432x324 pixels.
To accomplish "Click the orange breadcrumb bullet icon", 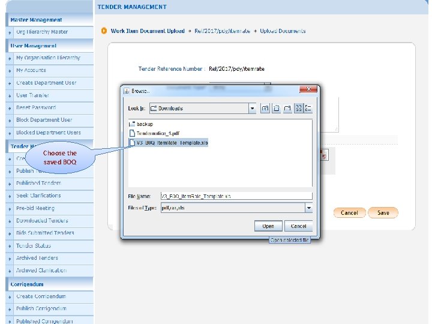I will 104,31.
